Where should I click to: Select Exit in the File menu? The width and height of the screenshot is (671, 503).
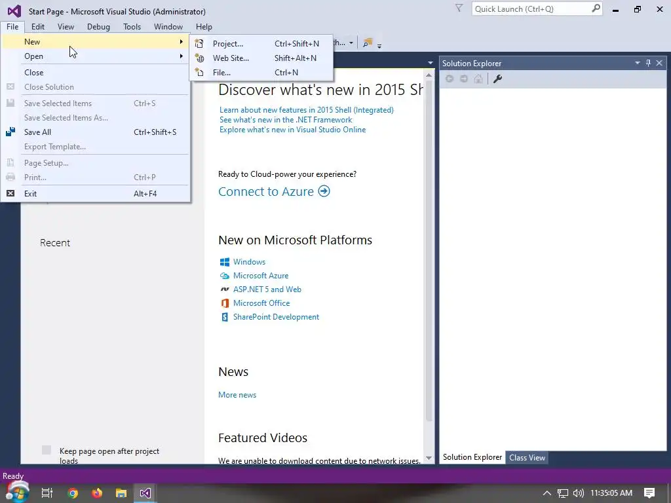pos(96,193)
